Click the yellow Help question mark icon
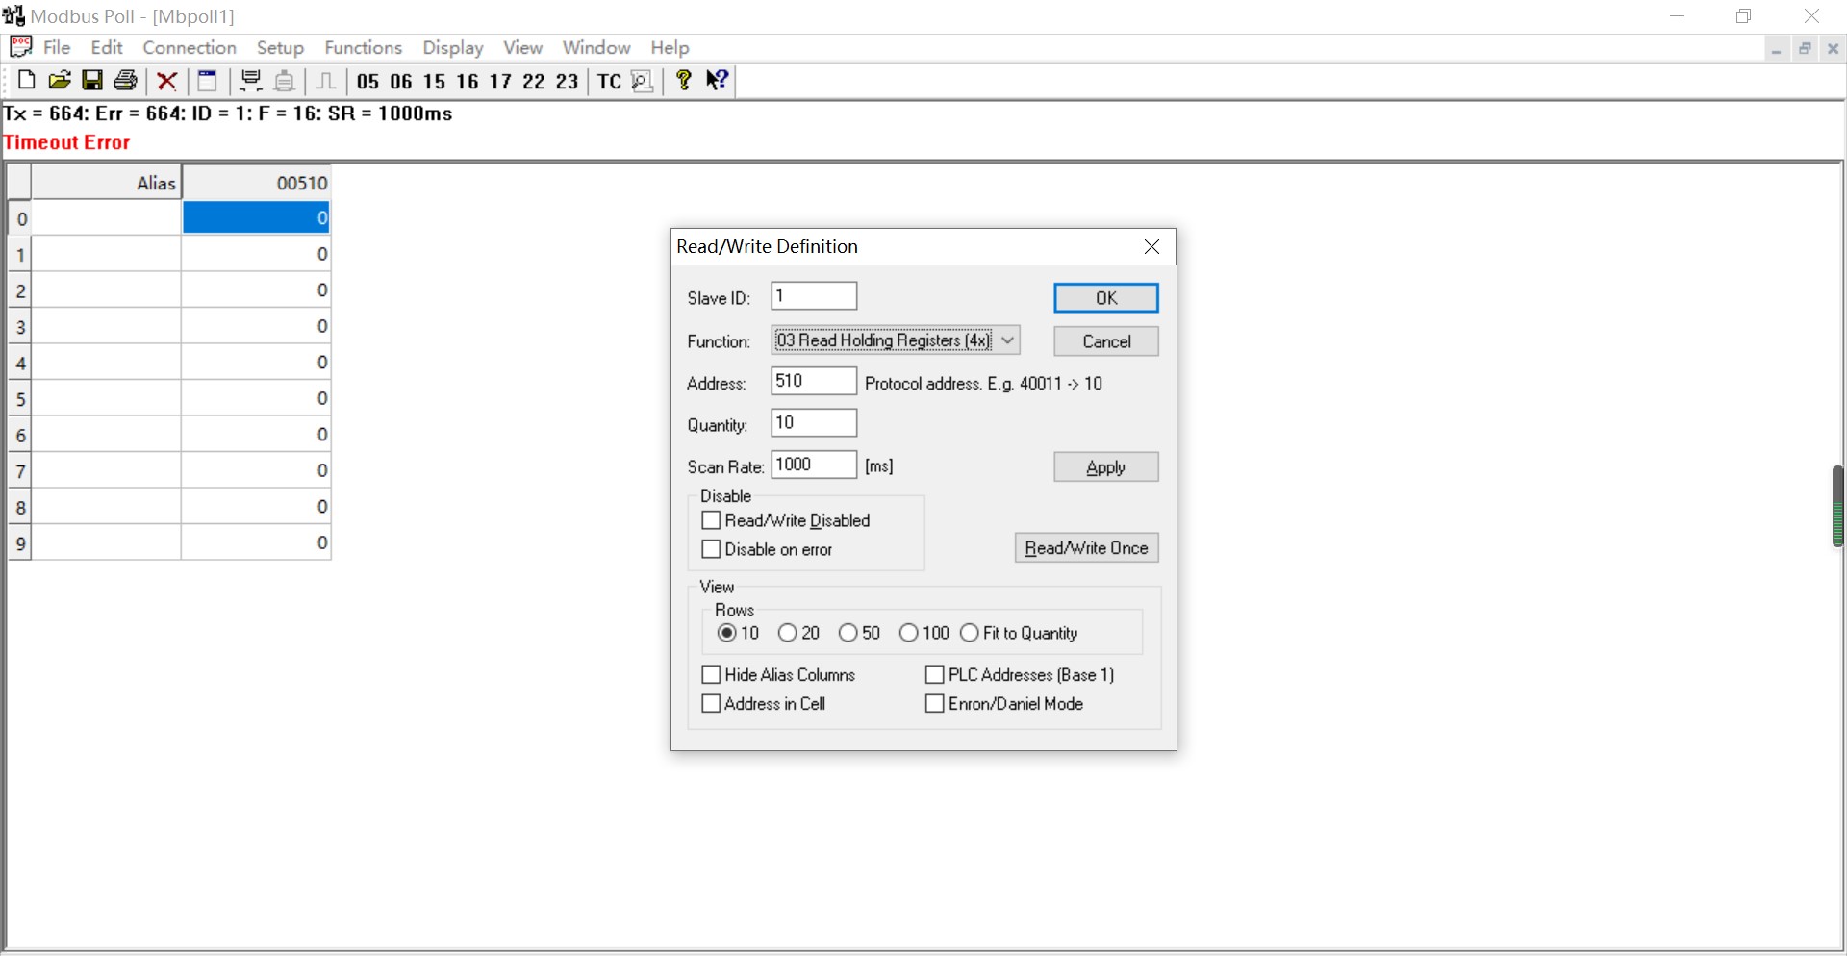Screen dimensions: 1847x956 point(683,81)
